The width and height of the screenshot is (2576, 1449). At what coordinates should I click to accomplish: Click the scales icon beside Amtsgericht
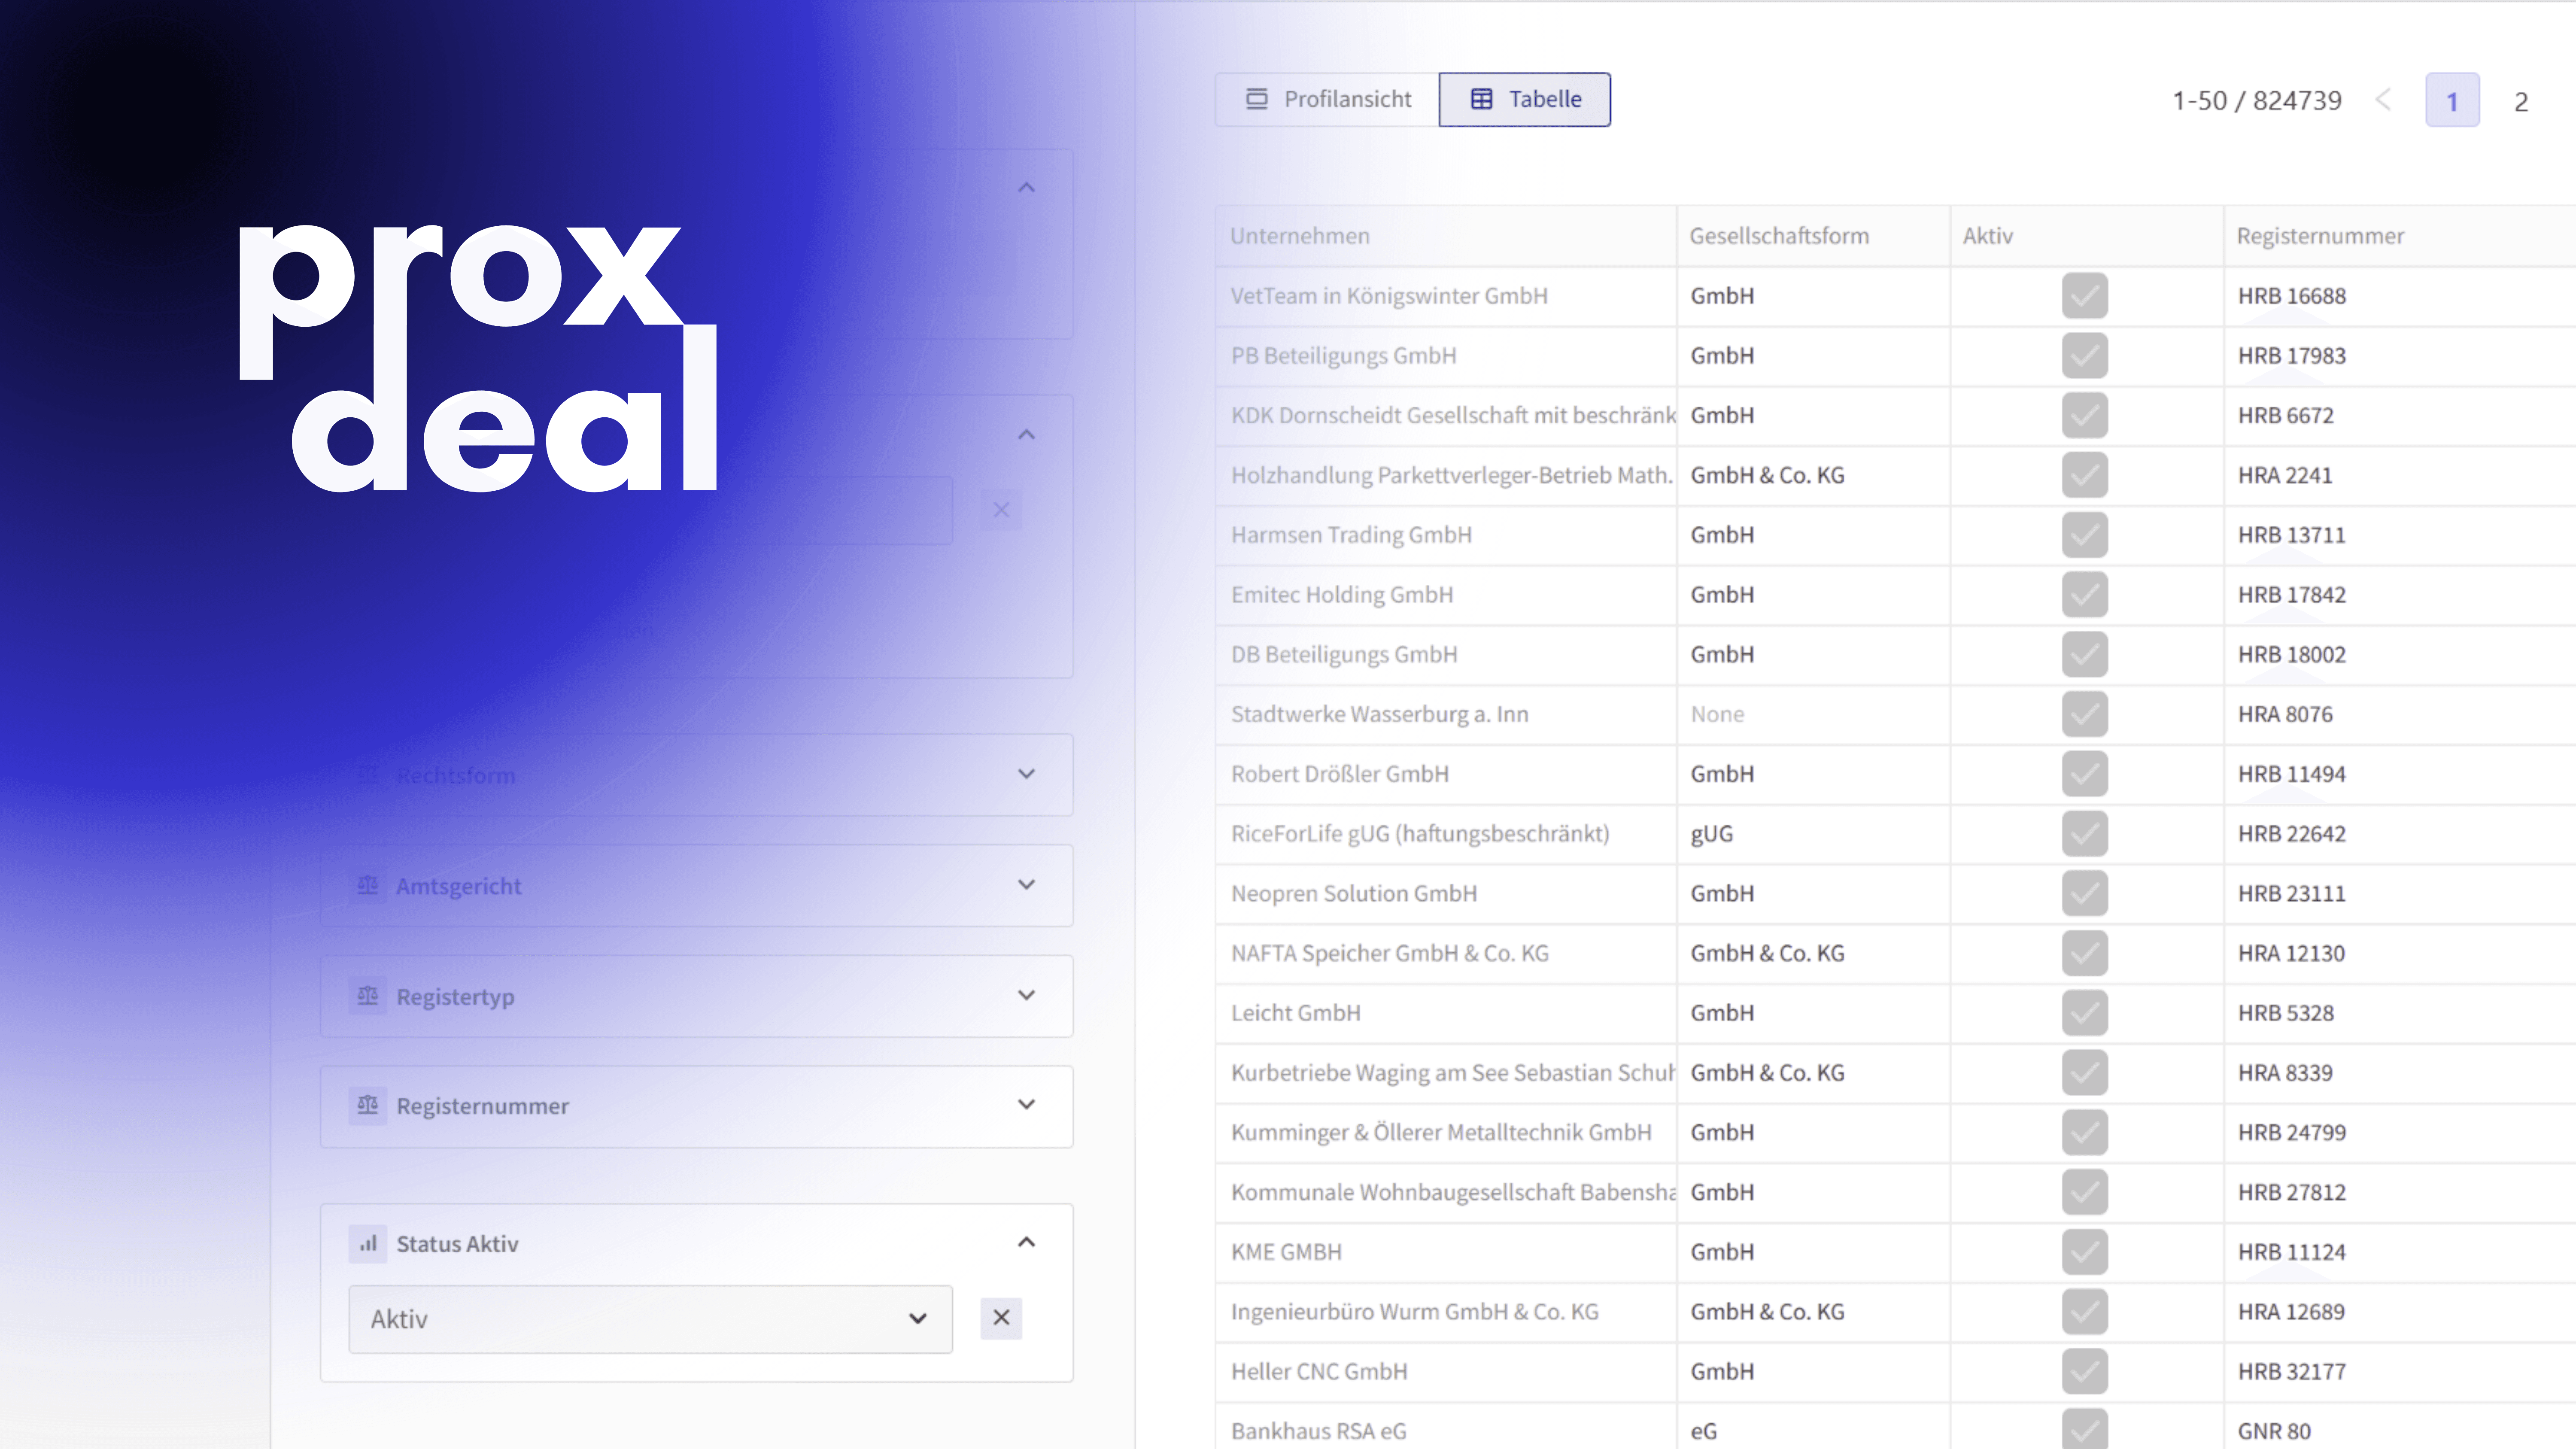pos(367,885)
